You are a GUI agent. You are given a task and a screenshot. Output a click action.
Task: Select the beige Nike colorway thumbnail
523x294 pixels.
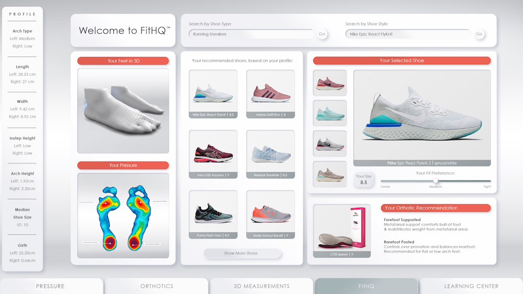tap(329, 174)
